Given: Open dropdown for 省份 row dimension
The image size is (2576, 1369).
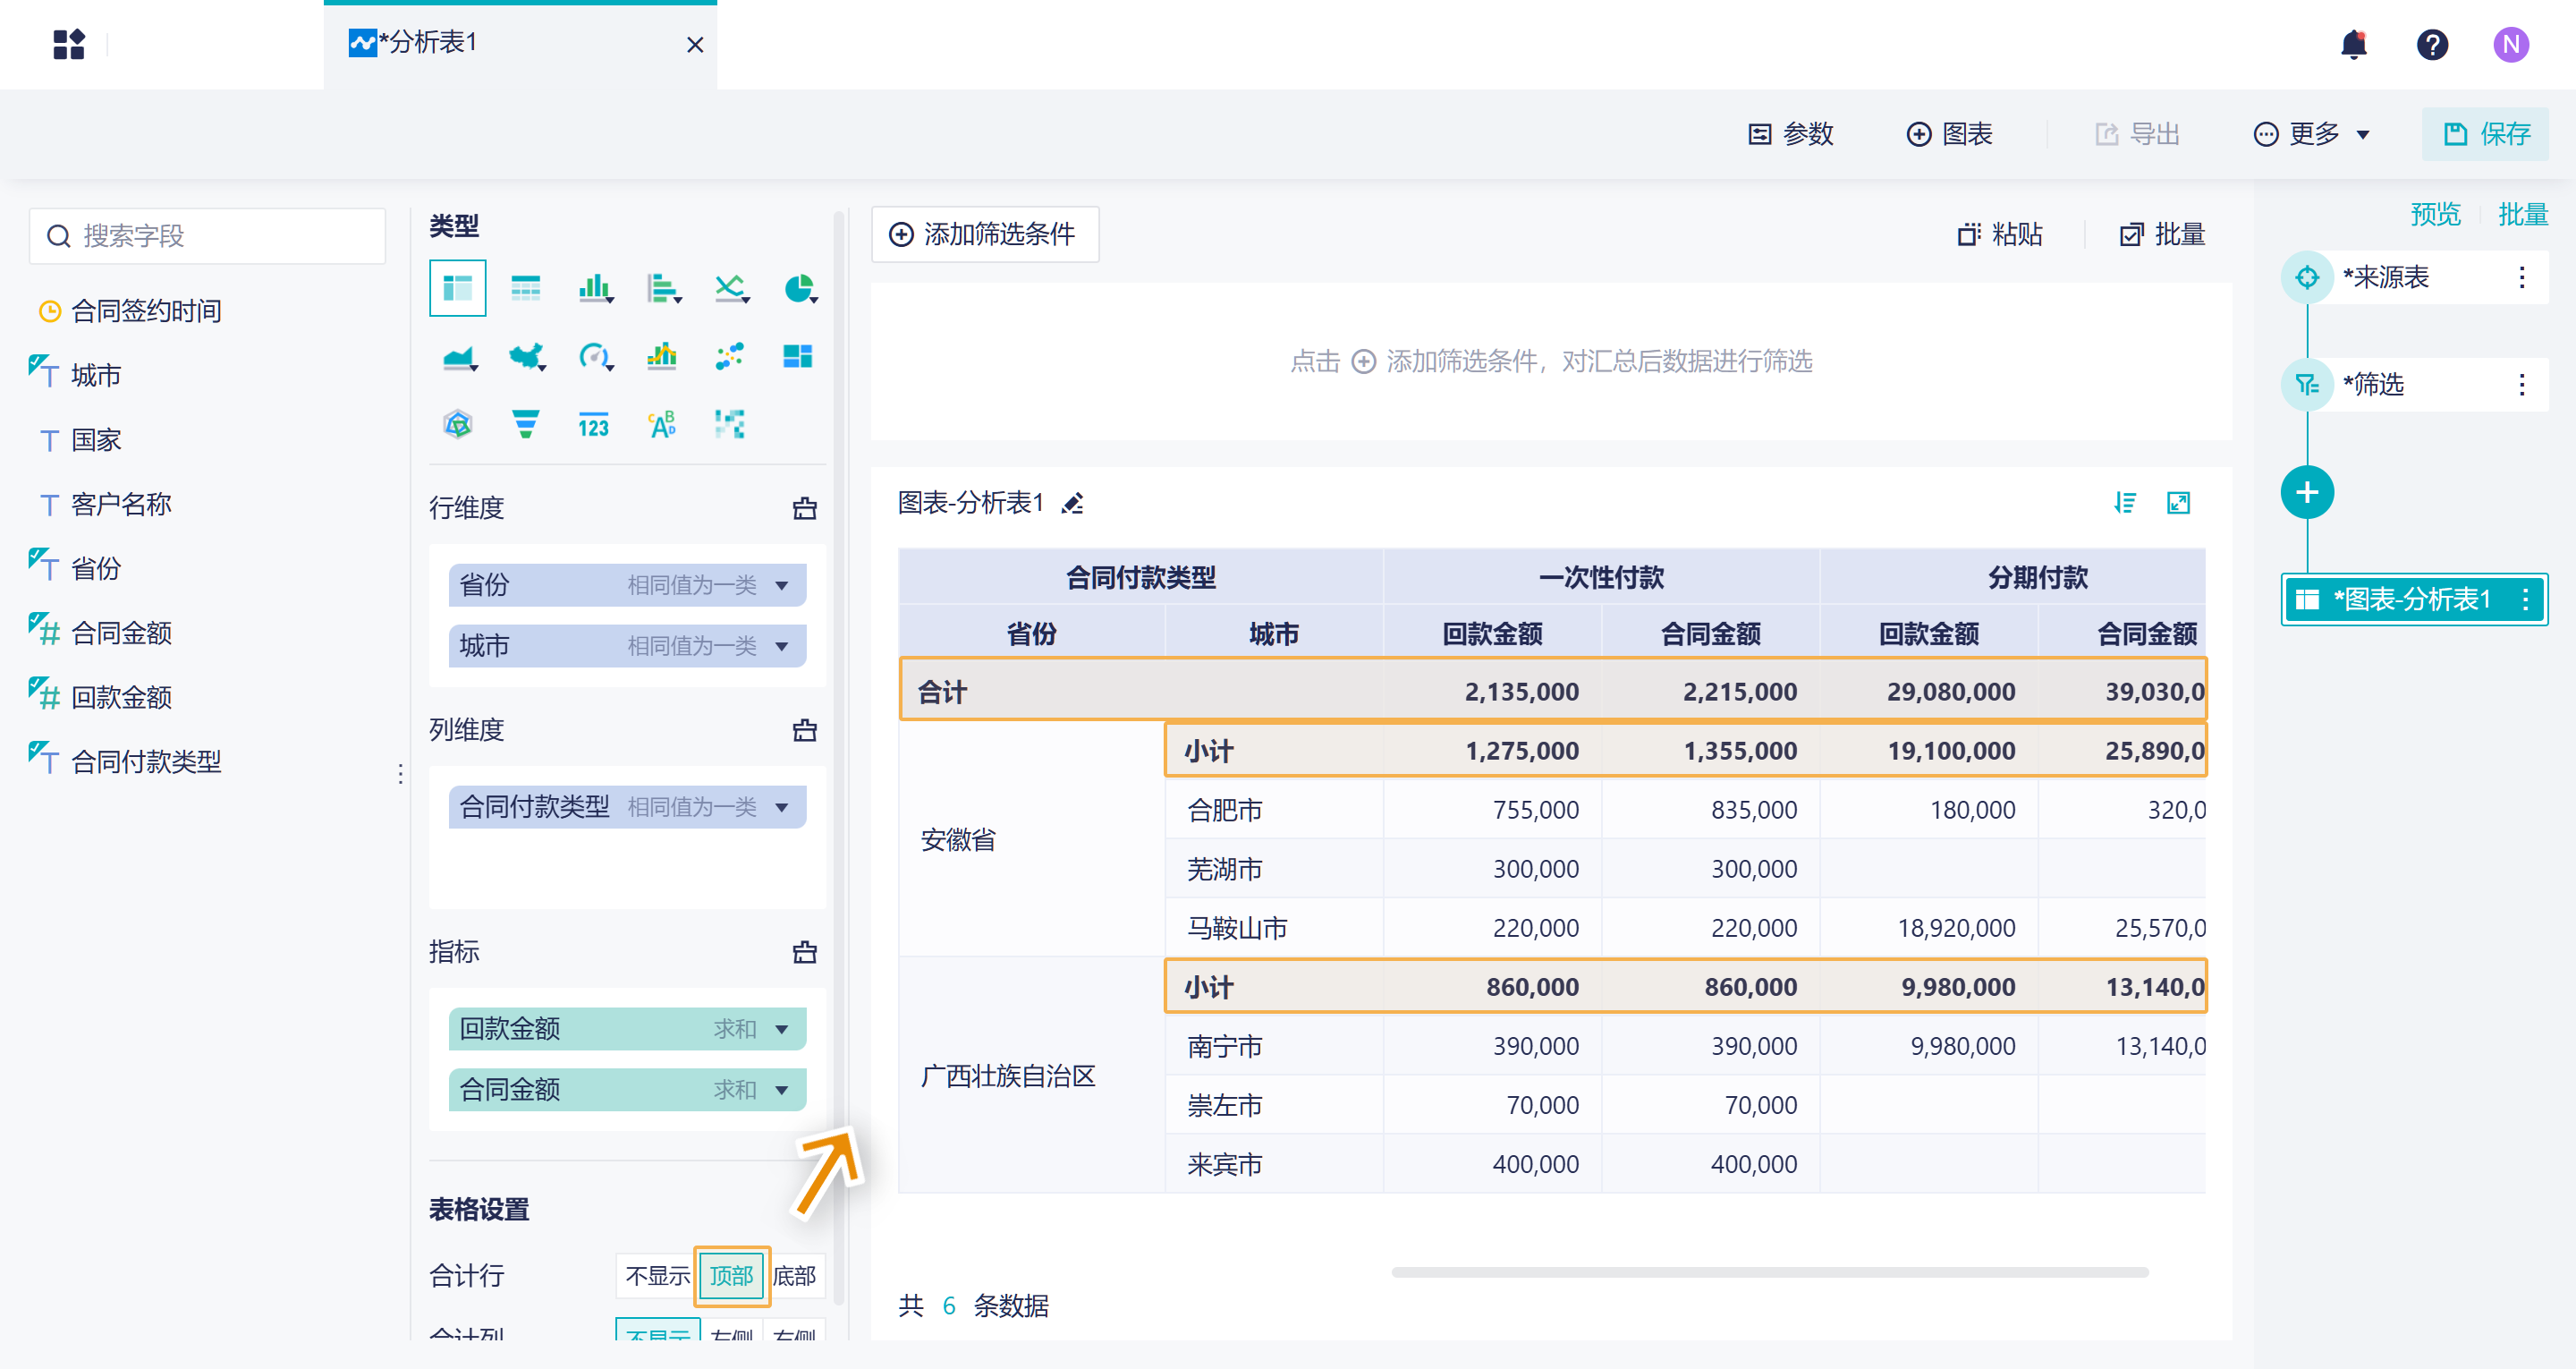Looking at the screenshot, I should 782,585.
